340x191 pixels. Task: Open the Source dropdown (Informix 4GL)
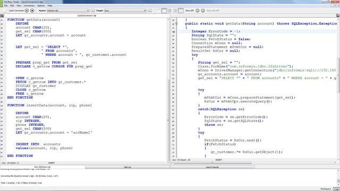tap(68, 11)
